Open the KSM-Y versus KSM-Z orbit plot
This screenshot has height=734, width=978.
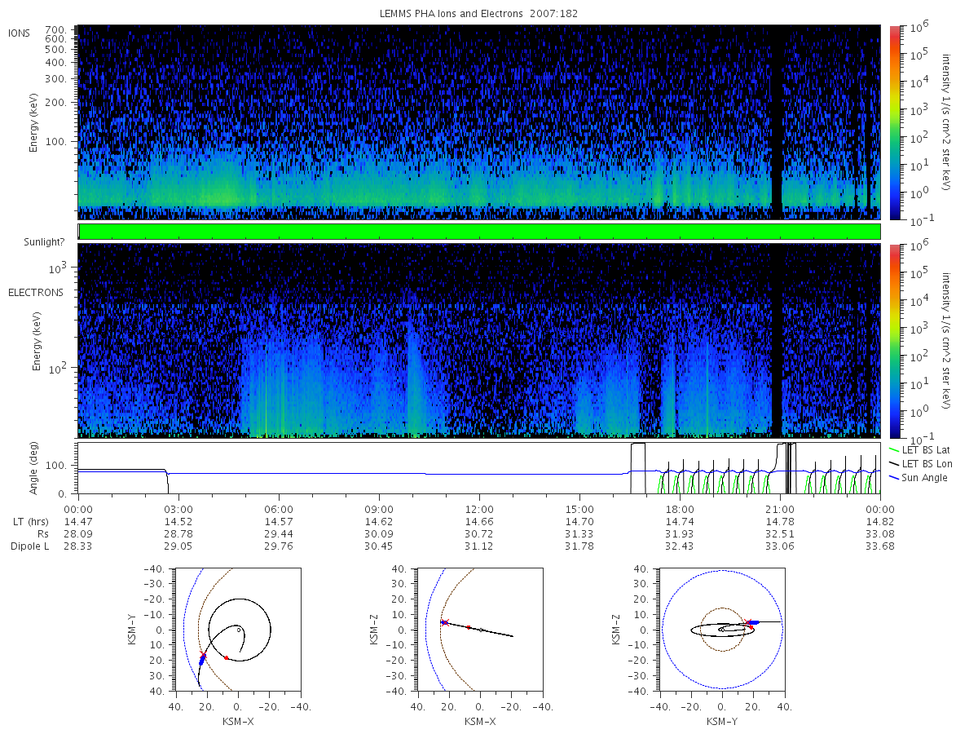pos(721,630)
